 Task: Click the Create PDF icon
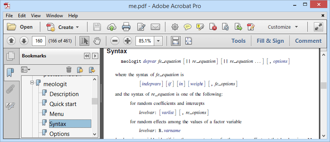click(x=51, y=27)
